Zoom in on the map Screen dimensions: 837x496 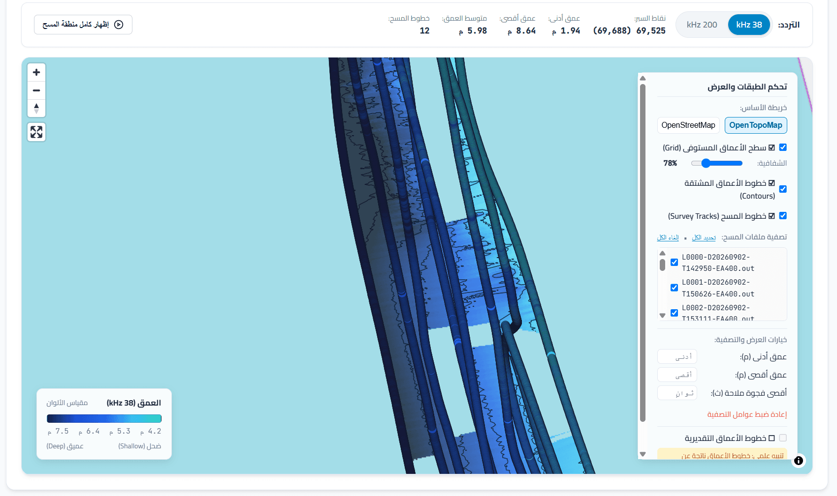[x=36, y=72]
